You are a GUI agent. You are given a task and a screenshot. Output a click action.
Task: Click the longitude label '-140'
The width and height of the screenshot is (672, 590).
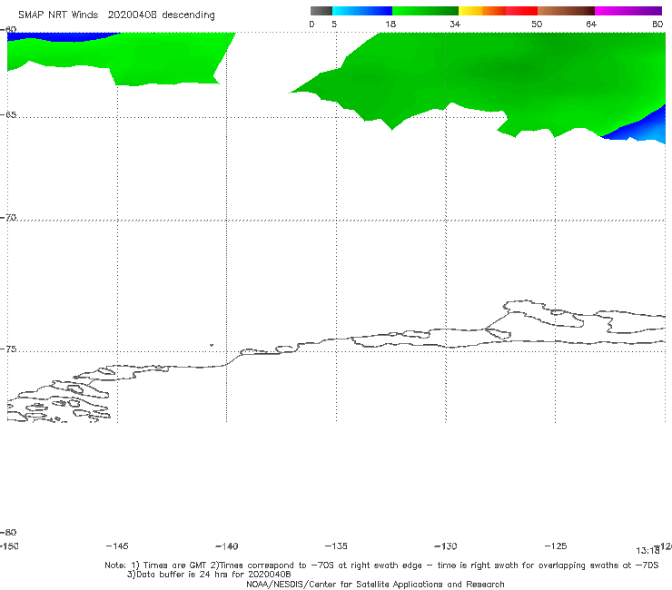pyautogui.click(x=227, y=546)
